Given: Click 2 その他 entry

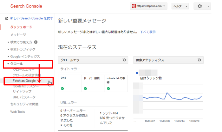Looking at the screenshot, I should (x=66, y=125).
